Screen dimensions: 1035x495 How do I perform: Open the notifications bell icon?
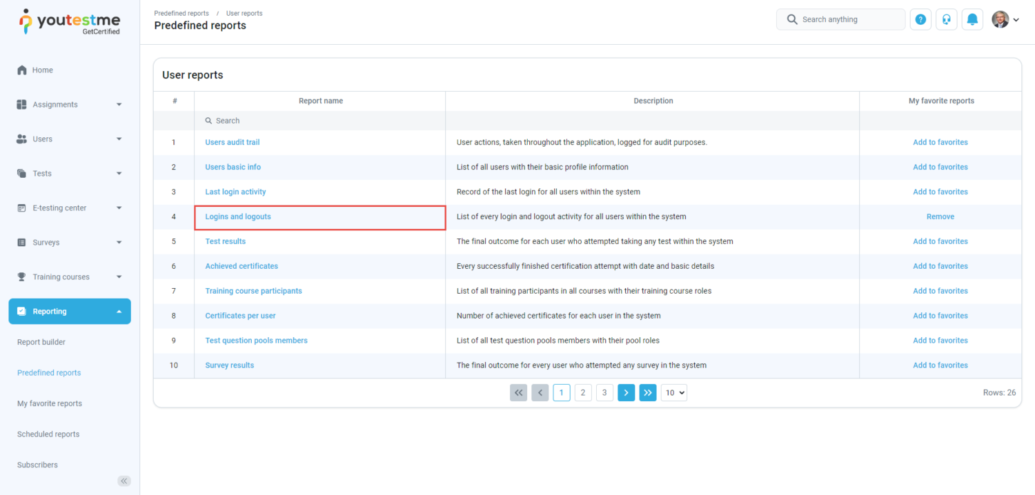[x=972, y=19]
